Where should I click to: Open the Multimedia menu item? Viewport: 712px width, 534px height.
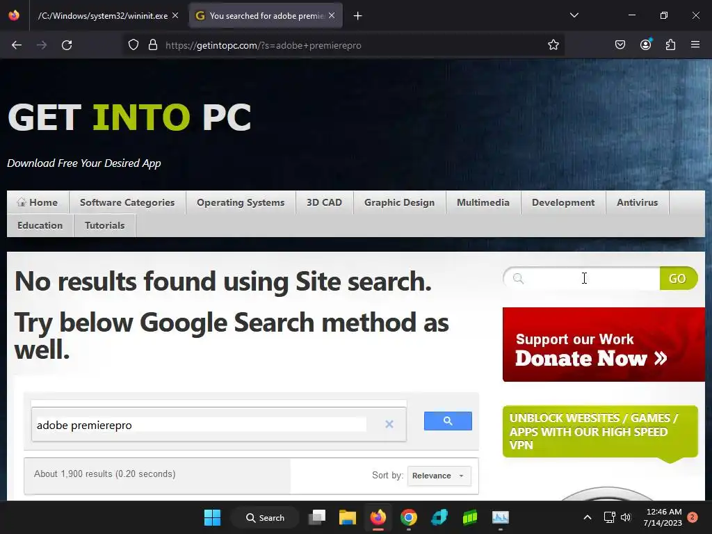click(x=483, y=202)
